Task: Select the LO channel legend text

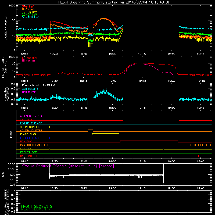Action: [x=30, y=58]
